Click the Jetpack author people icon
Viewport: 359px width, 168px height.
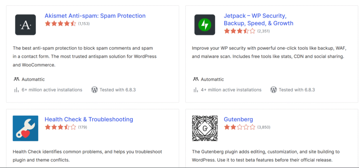pyautogui.click(x=196, y=79)
